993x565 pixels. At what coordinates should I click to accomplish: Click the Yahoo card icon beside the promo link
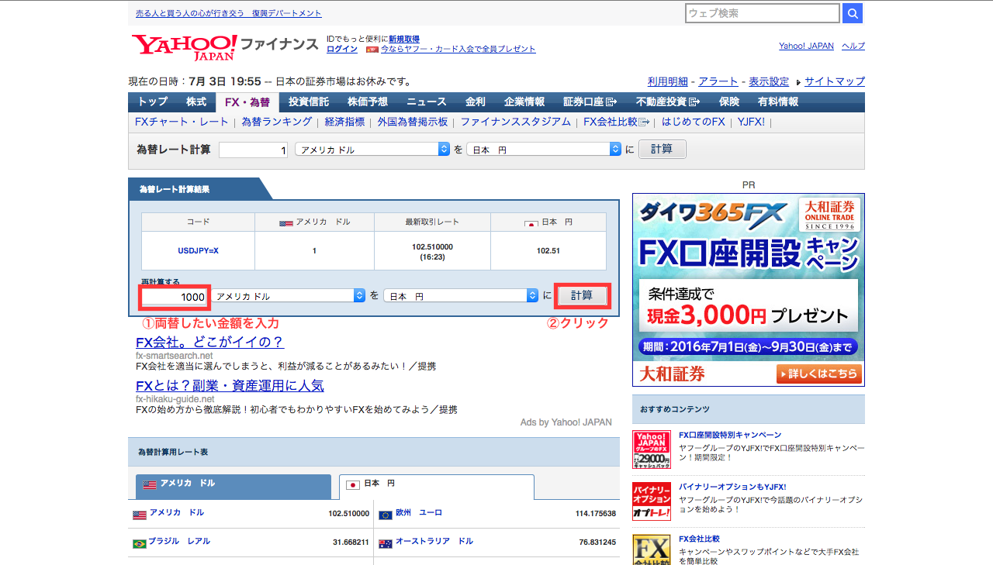(x=372, y=49)
